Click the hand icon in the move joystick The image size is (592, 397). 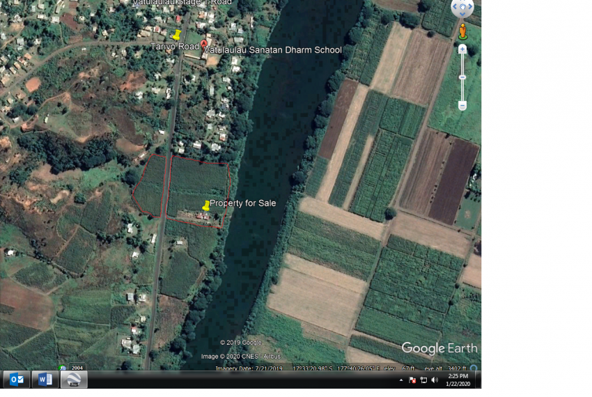462,6
